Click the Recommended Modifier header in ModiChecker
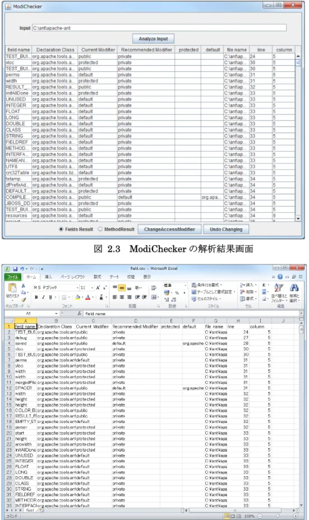Viewport: 309px width, 520px height. click(x=146, y=50)
